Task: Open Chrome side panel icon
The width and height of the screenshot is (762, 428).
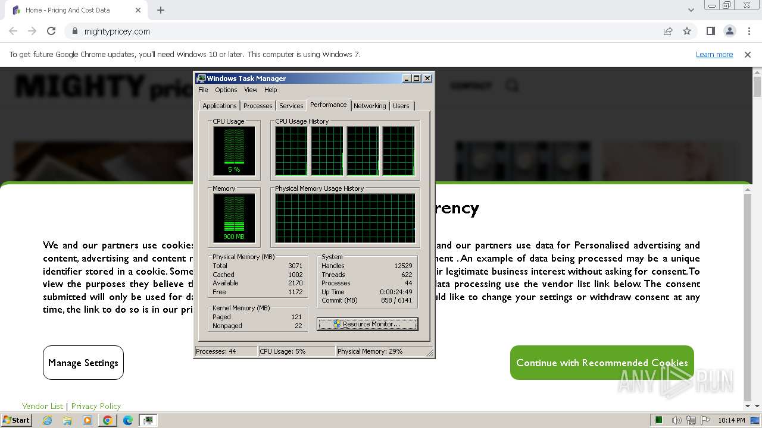Action: pos(710,31)
